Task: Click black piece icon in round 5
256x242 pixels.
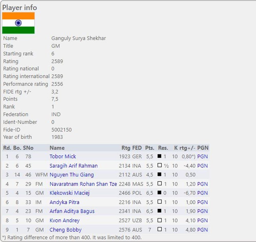Action: coord(159,193)
